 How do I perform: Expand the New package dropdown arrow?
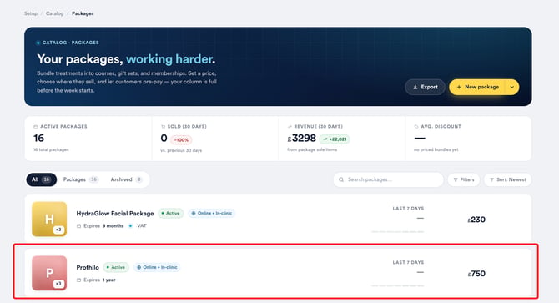pos(512,87)
